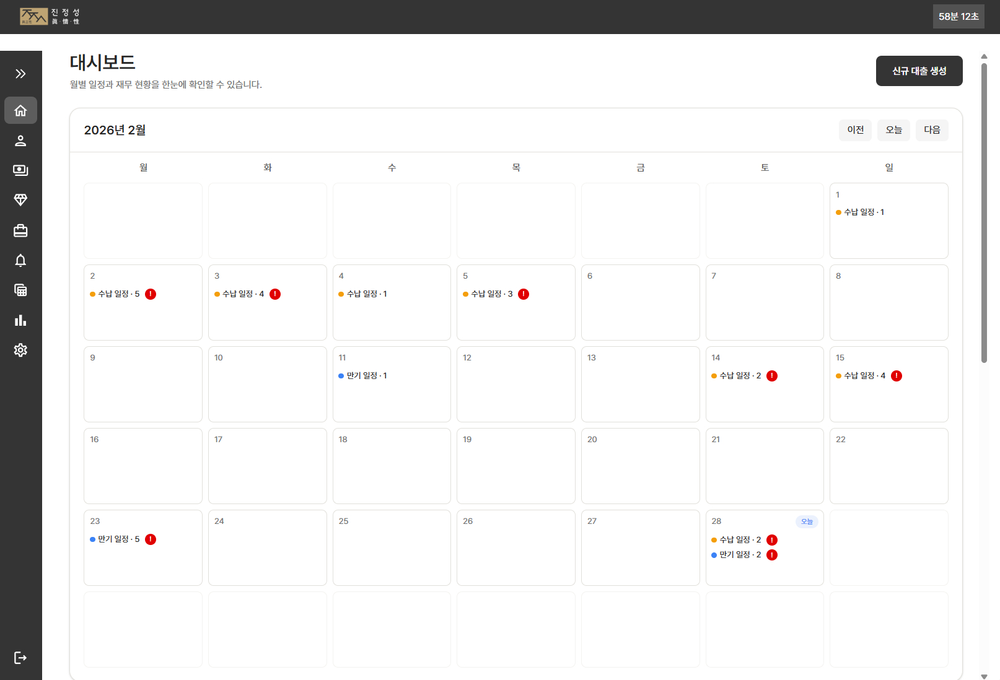Jump to today with 오늘 button
Screen dimensions: 1000x680
pos(893,130)
